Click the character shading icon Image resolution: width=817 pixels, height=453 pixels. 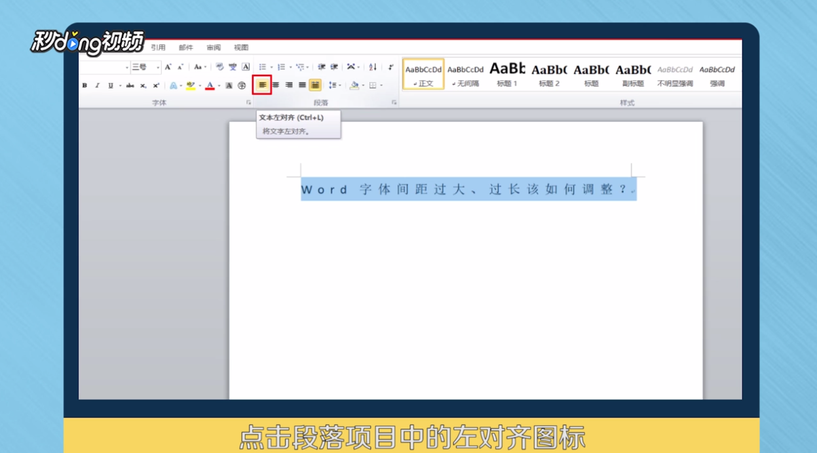pos(229,85)
